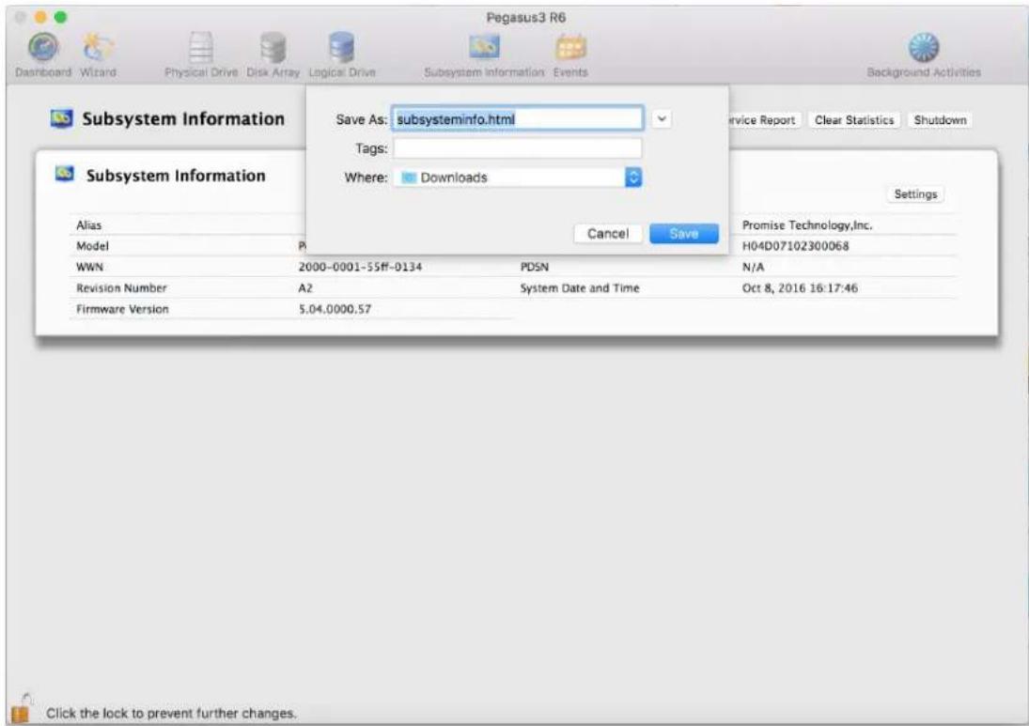Viewport: 1029px width, 726px height.
Task: Select the WWN value 2000-0001-55ff-0134
Action: pos(360,267)
